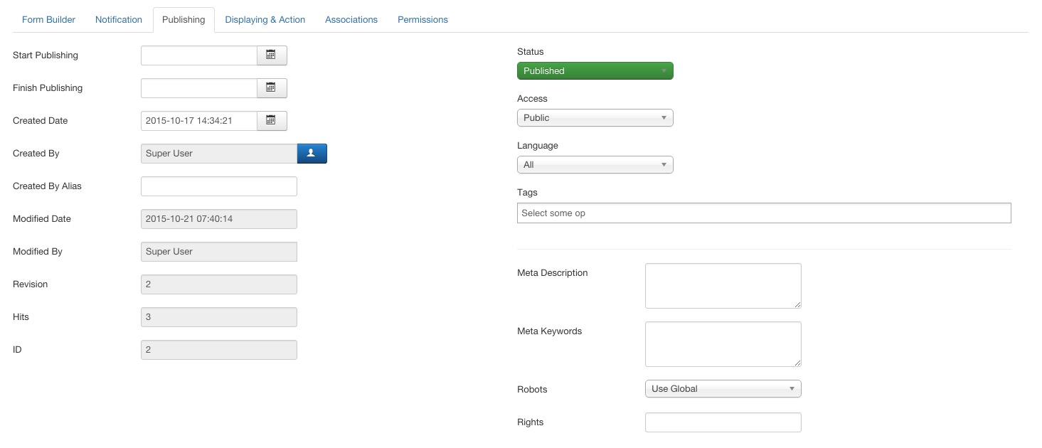Click the Created By Alias label

click(x=48, y=186)
